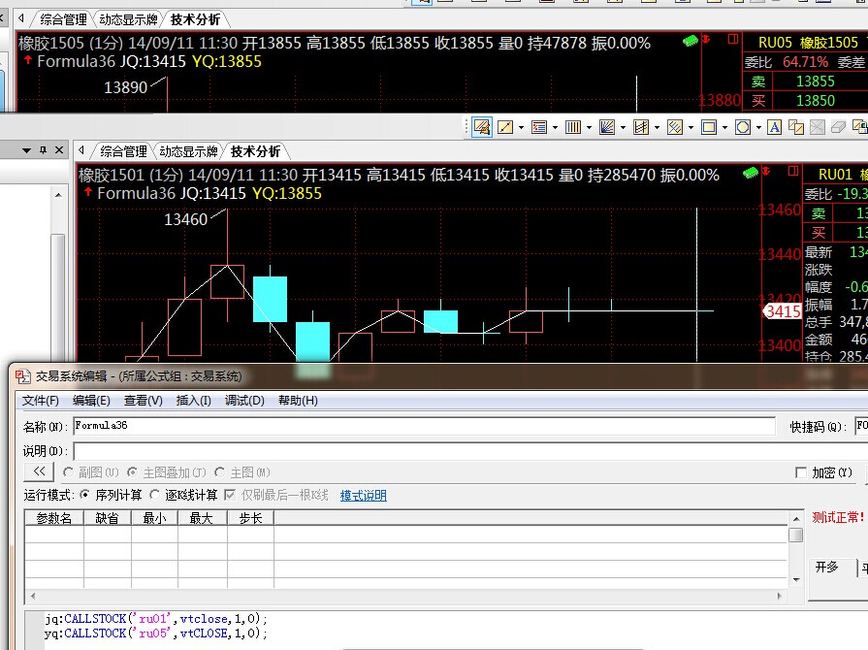The width and height of the screenshot is (868, 650).
Task: Open regression band tool dropdown arrow
Action: pos(691,128)
